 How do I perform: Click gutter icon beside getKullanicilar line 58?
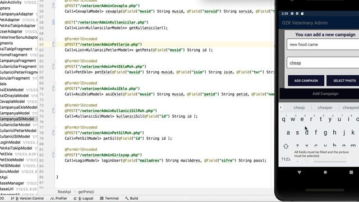coord(54,22)
